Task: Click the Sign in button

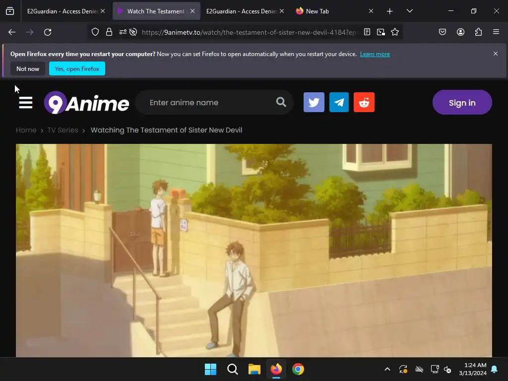Action: pos(462,102)
